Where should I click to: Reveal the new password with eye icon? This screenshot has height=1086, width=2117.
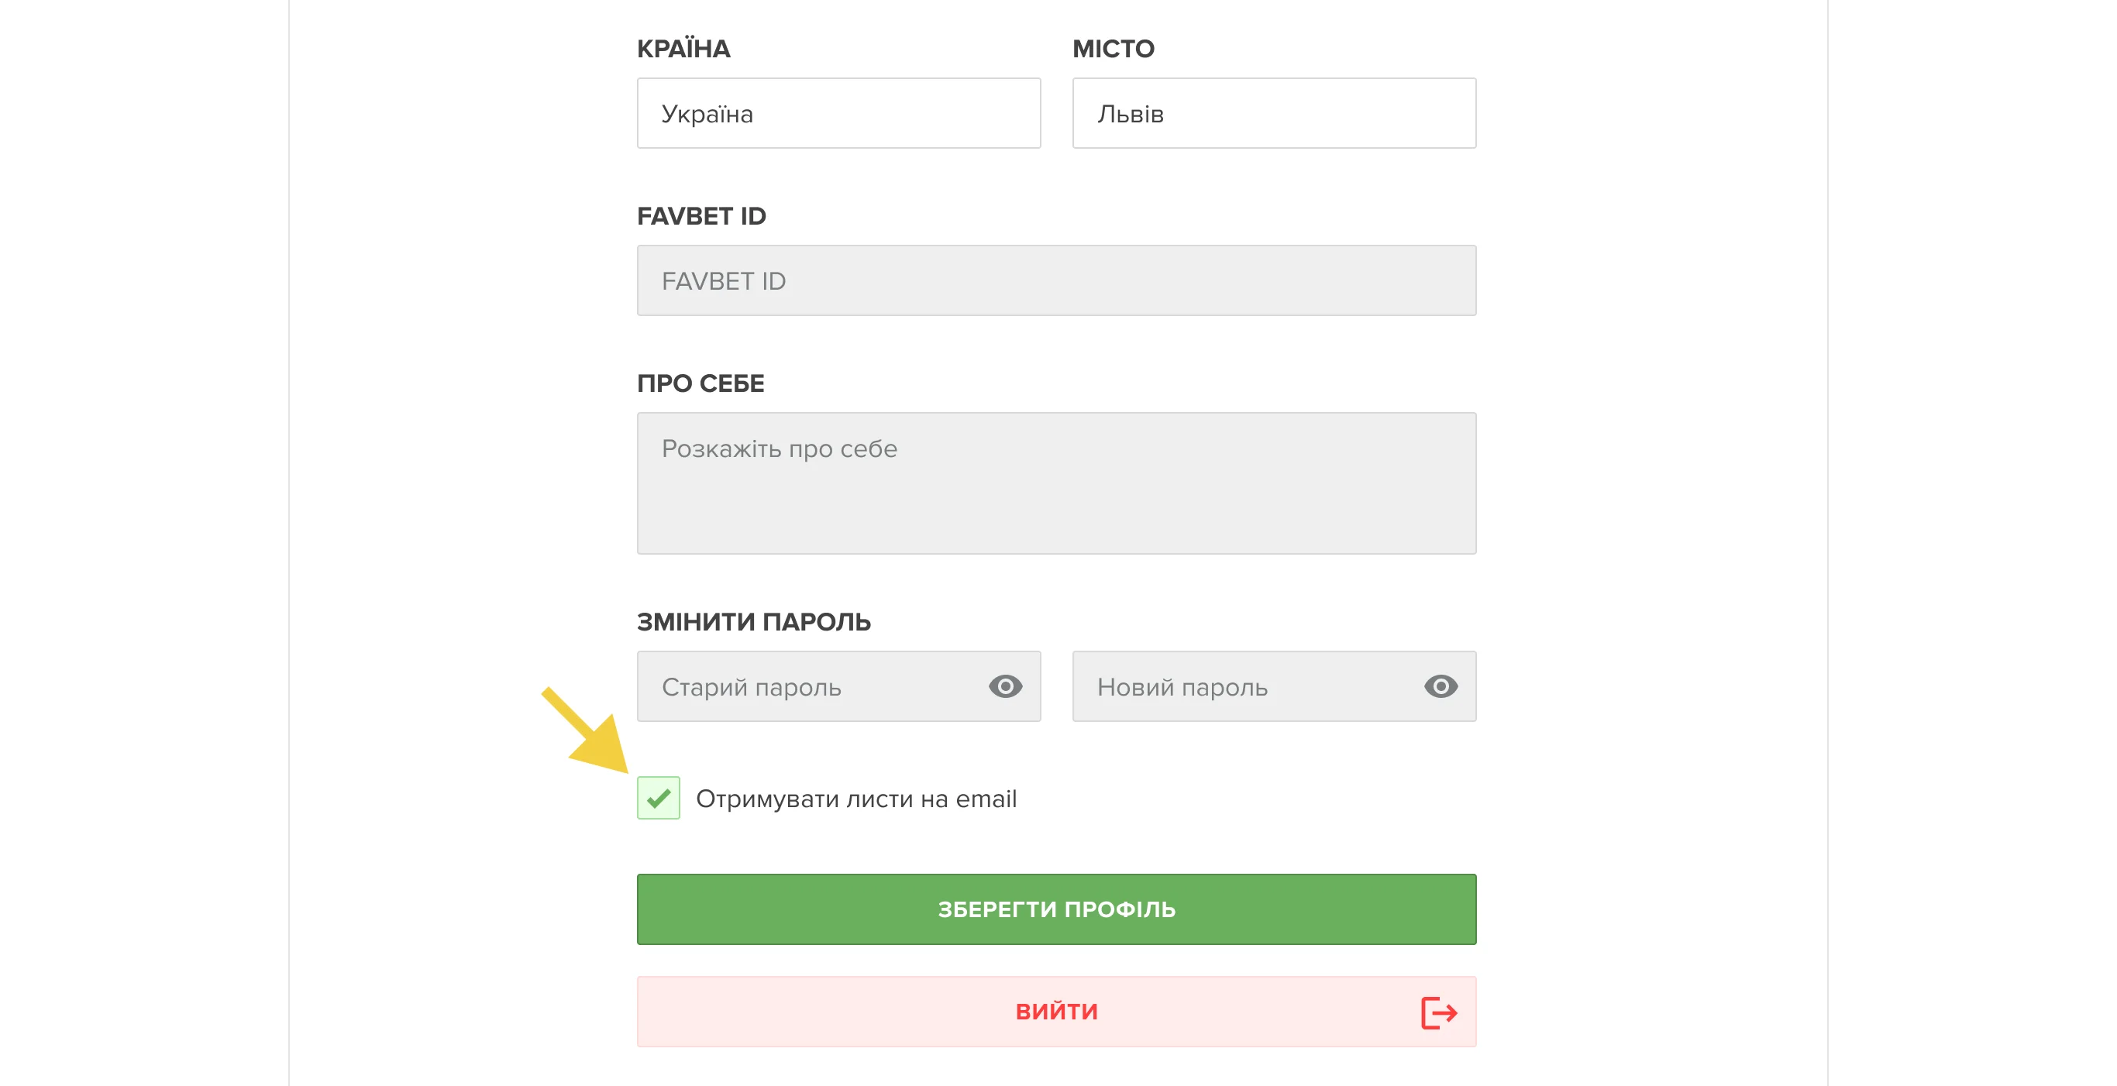pyautogui.click(x=1440, y=686)
